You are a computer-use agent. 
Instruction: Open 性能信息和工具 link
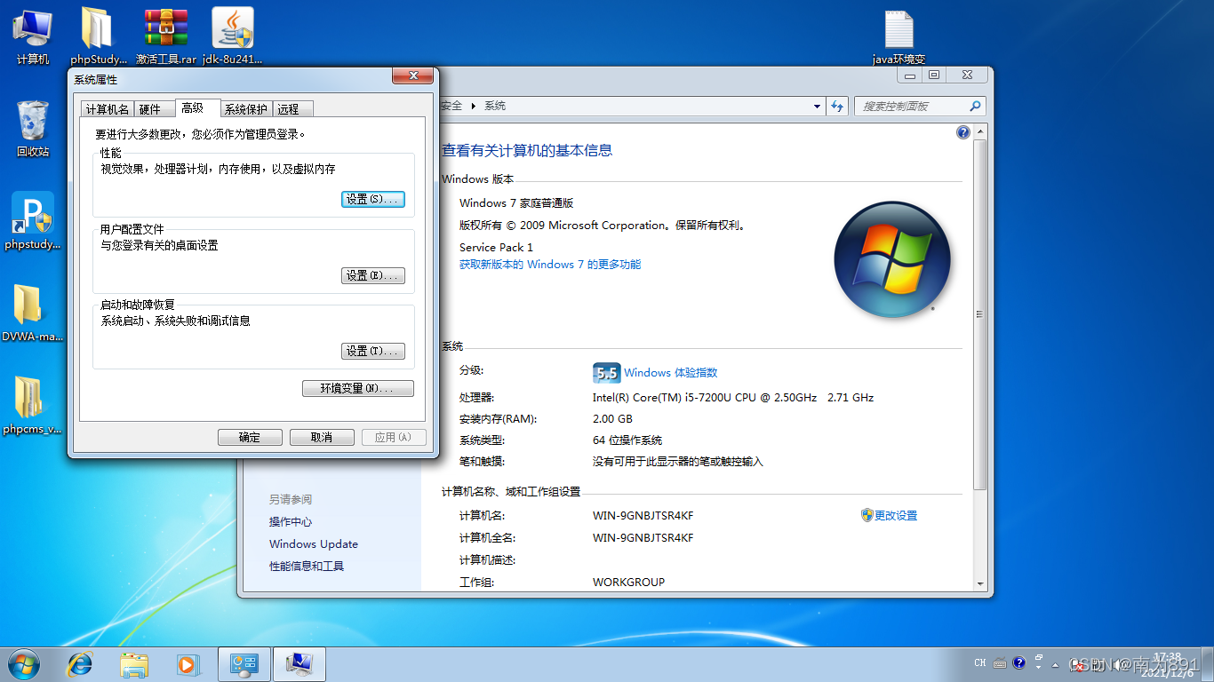[x=307, y=567]
